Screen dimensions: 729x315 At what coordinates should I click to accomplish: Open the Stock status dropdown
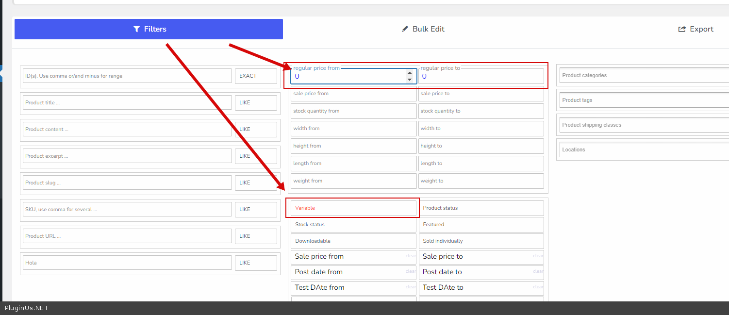(x=353, y=225)
